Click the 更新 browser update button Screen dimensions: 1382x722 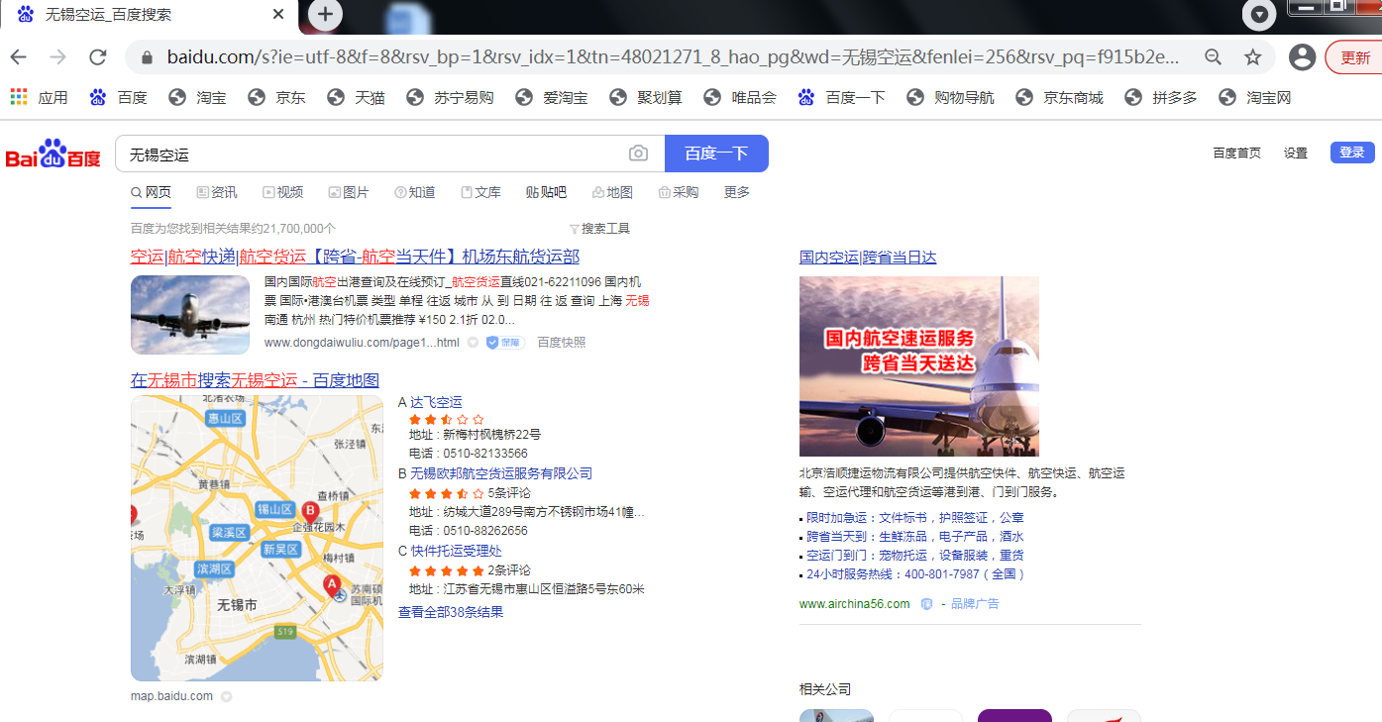pos(1355,57)
